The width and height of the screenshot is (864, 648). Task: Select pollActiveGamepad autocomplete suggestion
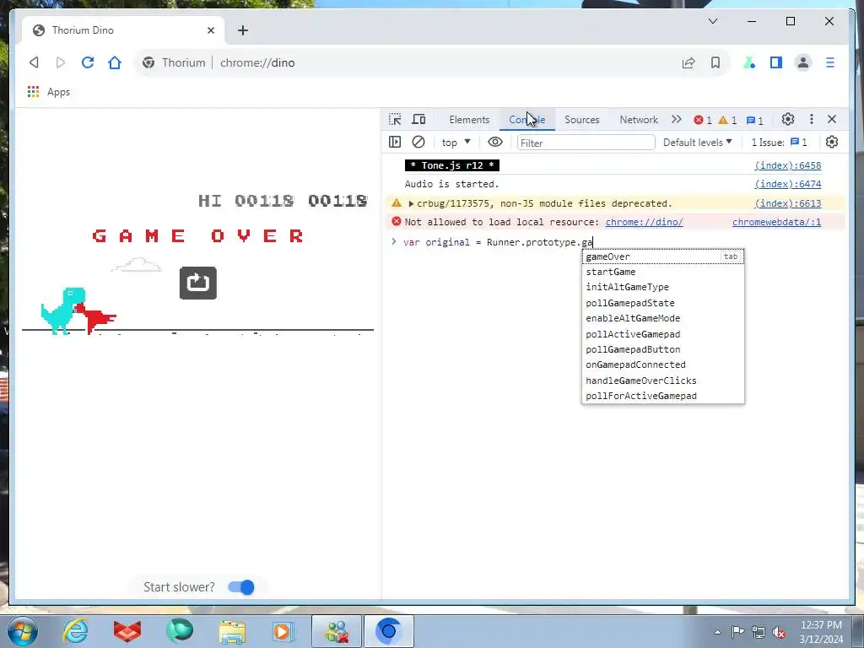click(663, 334)
